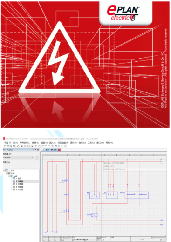Click the EPLAN app icon in the title bar
Image resolution: width=171 pixels, height=242 pixels.
[x=4, y=139]
